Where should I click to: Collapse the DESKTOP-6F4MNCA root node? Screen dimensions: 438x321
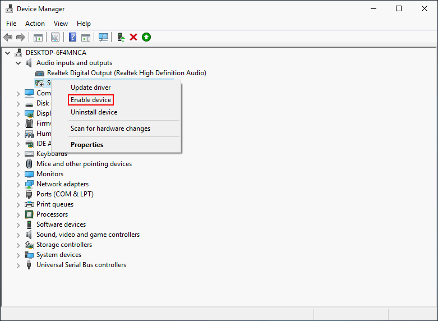8,53
